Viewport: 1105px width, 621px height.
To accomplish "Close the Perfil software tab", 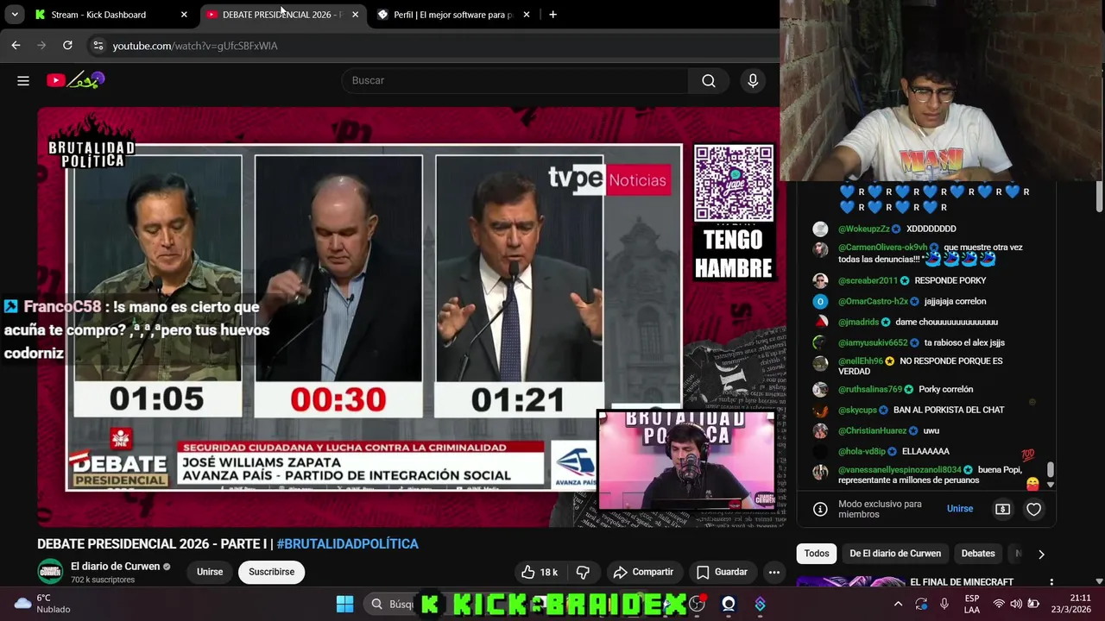I will pyautogui.click(x=527, y=15).
